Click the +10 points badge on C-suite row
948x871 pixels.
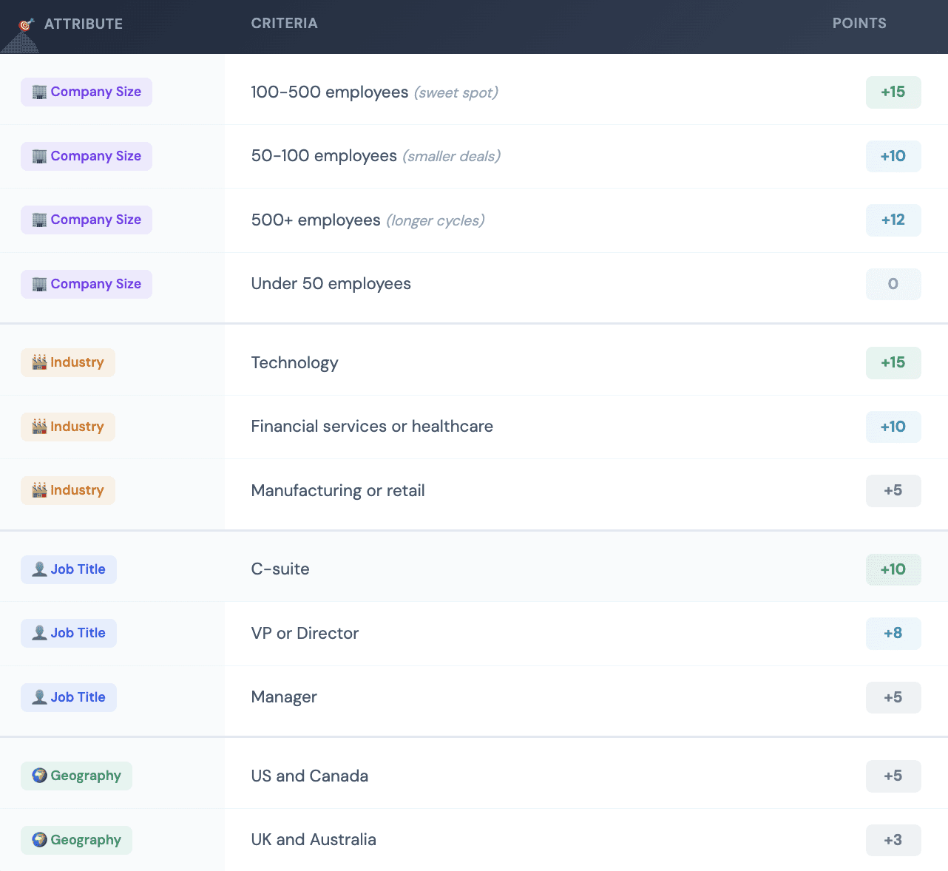click(893, 569)
